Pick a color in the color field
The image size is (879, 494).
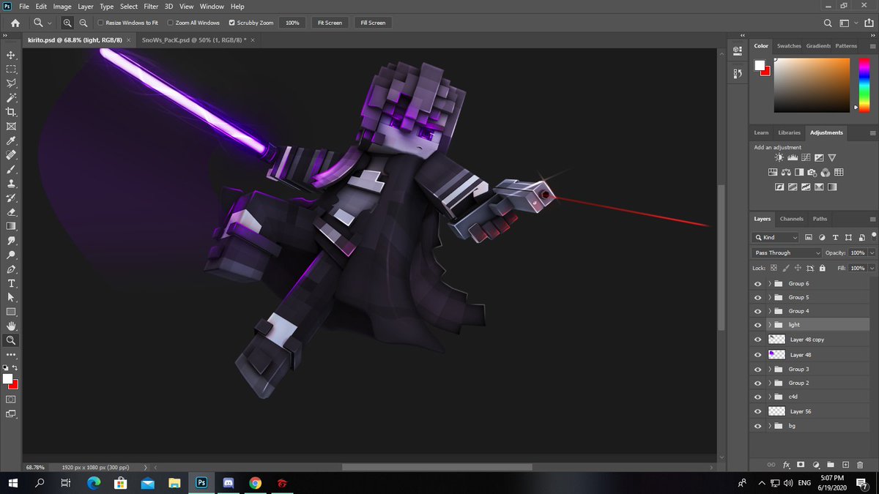pyautogui.click(x=812, y=85)
